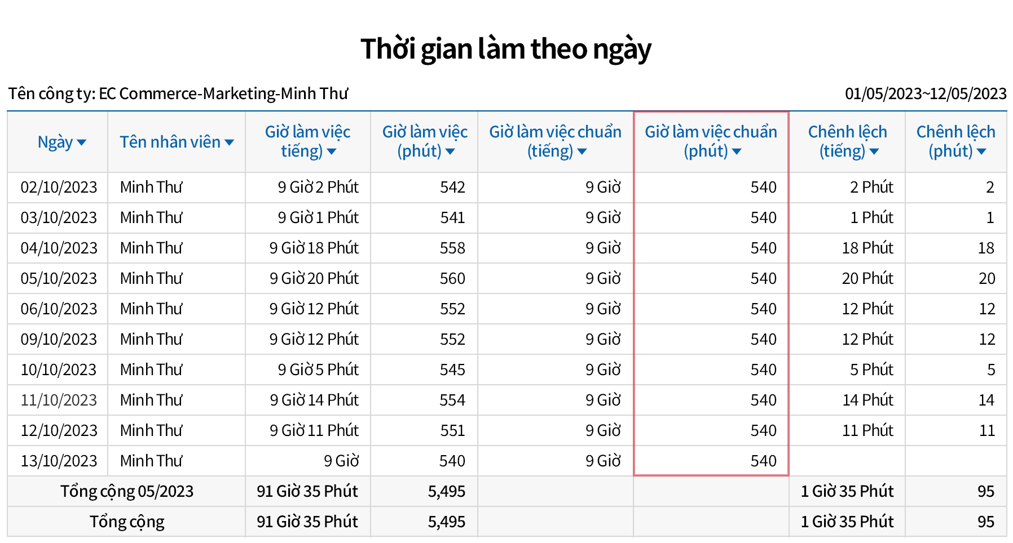Click the Tên nhân viên header label
The image size is (1013, 543).
(x=170, y=142)
